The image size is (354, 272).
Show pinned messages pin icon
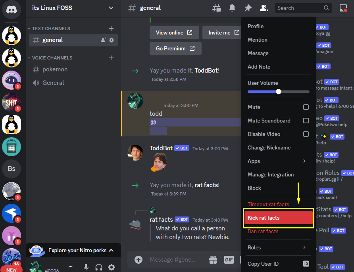point(248,8)
